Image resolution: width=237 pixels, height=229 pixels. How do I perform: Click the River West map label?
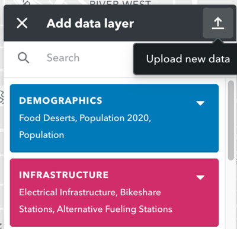[120, 2]
